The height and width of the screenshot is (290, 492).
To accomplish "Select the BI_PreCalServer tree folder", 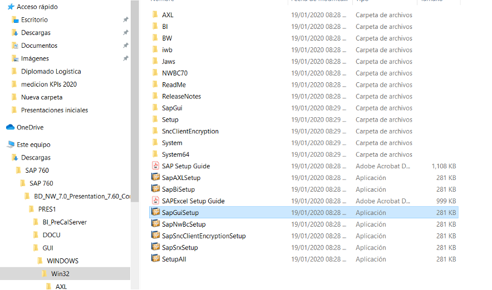I will (x=65, y=222).
